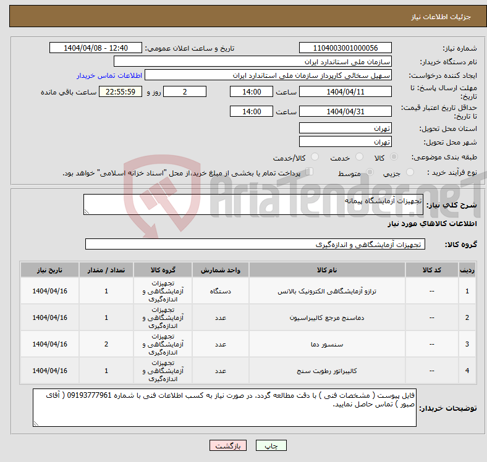
Task: Click the general description text area
Action: click(x=253, y=204)
